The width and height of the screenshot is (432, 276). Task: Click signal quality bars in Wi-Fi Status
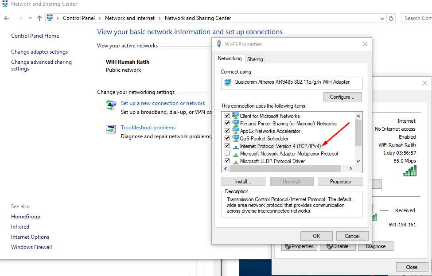coord(410,171)
